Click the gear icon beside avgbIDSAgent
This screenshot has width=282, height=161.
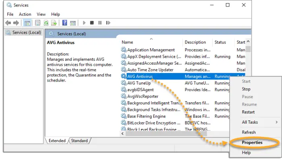(124, 90)
